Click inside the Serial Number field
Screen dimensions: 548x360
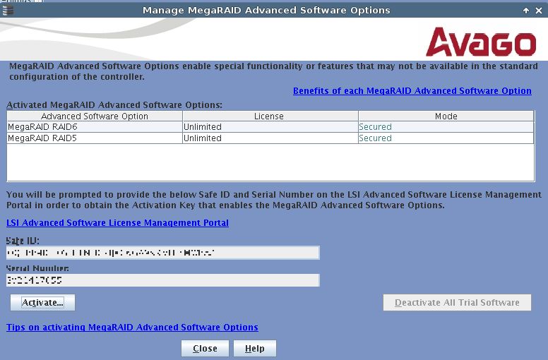[163, 280]
